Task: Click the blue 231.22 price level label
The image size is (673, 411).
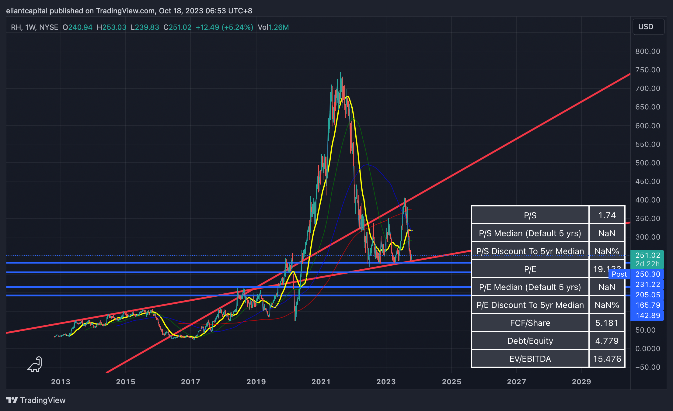Action: click(647, 285)
